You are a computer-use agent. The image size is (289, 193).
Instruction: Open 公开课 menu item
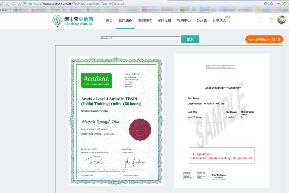201,20
